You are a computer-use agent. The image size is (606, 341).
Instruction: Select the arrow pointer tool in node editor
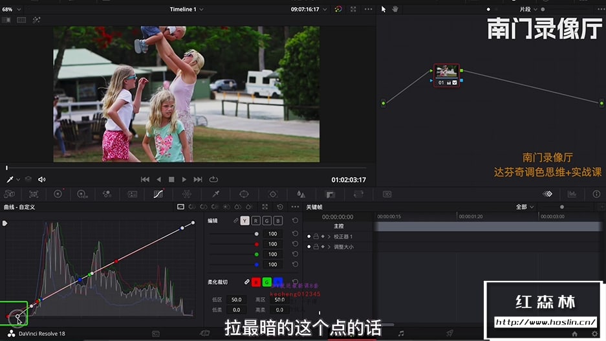click(384, 9)
